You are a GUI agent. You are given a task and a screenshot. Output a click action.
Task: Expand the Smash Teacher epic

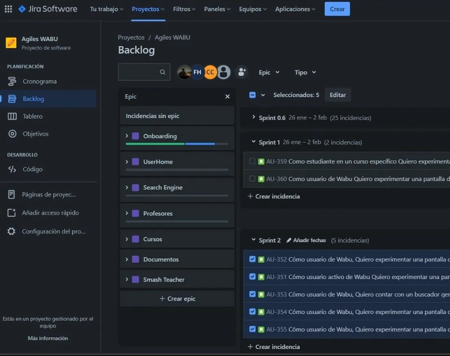(x=127, y=279)
